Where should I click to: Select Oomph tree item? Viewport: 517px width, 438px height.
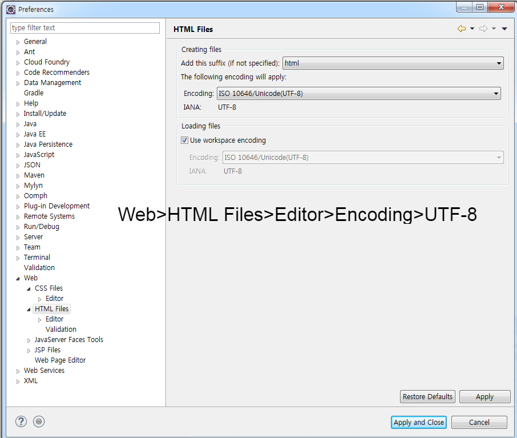35,195
